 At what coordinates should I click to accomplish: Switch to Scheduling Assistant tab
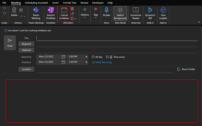[x=36, y=3]
